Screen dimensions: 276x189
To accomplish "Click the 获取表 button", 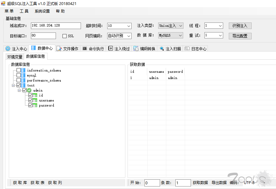I will pyautogui.click(x=38, y=183).
